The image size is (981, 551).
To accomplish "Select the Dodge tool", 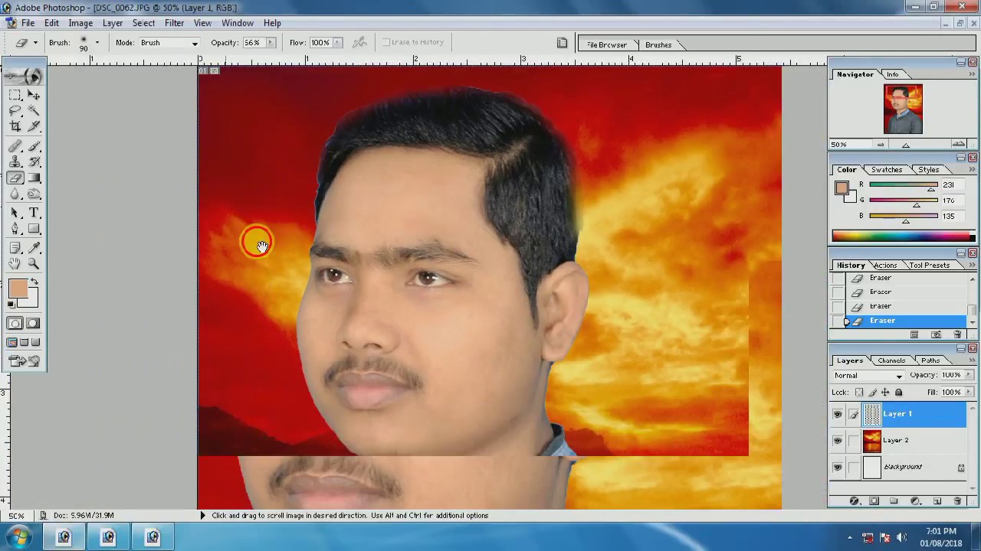I will point(34,194).
